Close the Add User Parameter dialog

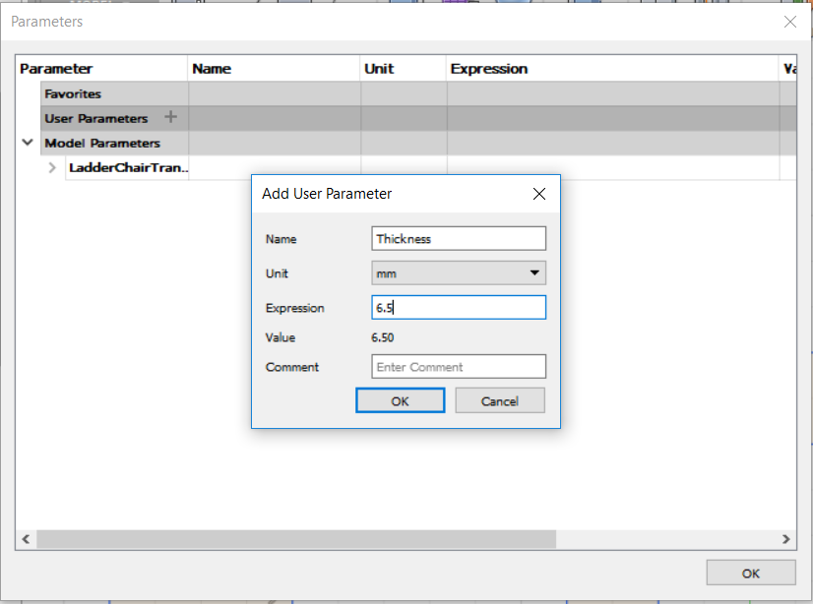click(539, 194)
